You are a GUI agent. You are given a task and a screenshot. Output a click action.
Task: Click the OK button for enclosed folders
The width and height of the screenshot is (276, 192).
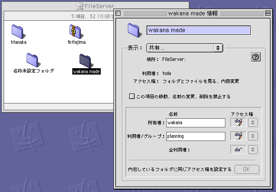tap(247, 169)
